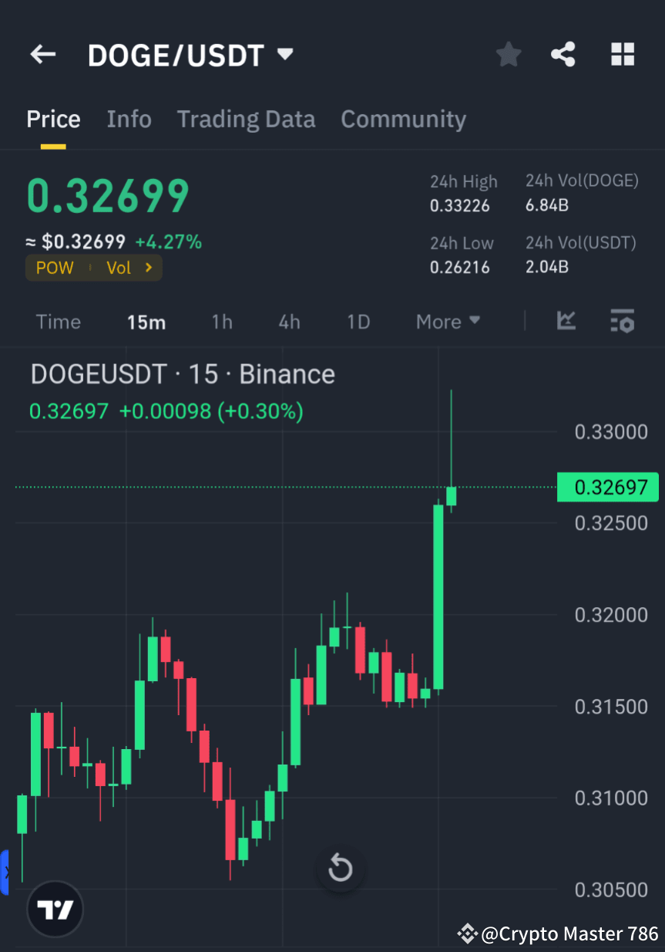Open the Community tab
Viewport: 665px width, 952px height.
pos(403,119)
